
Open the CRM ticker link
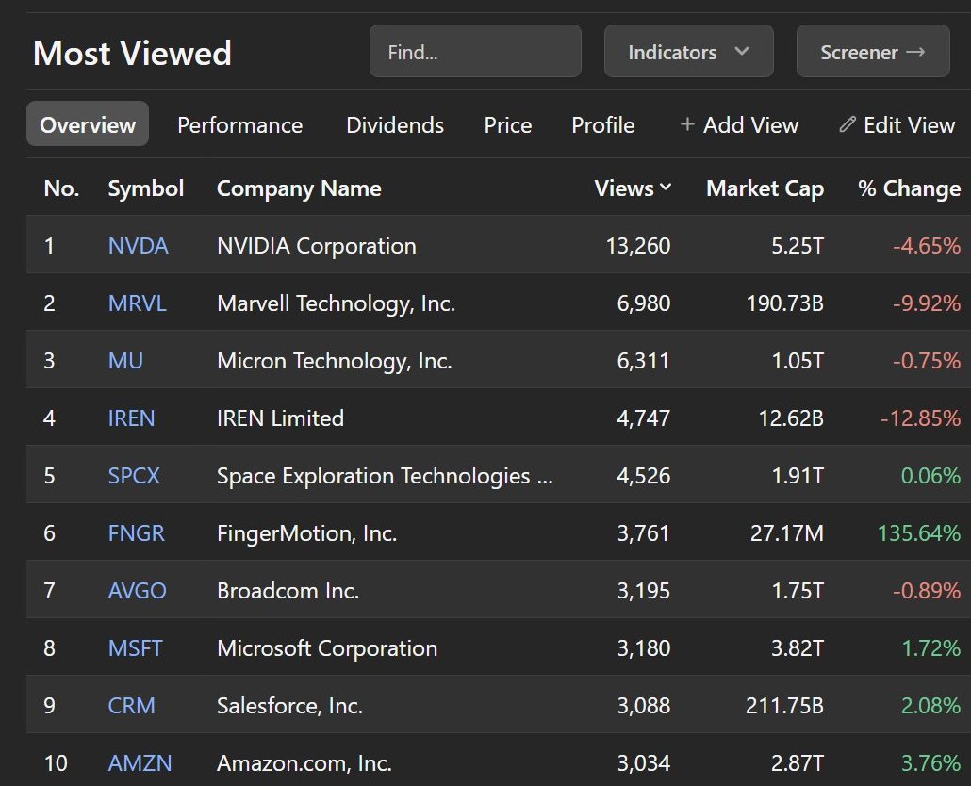131,706
